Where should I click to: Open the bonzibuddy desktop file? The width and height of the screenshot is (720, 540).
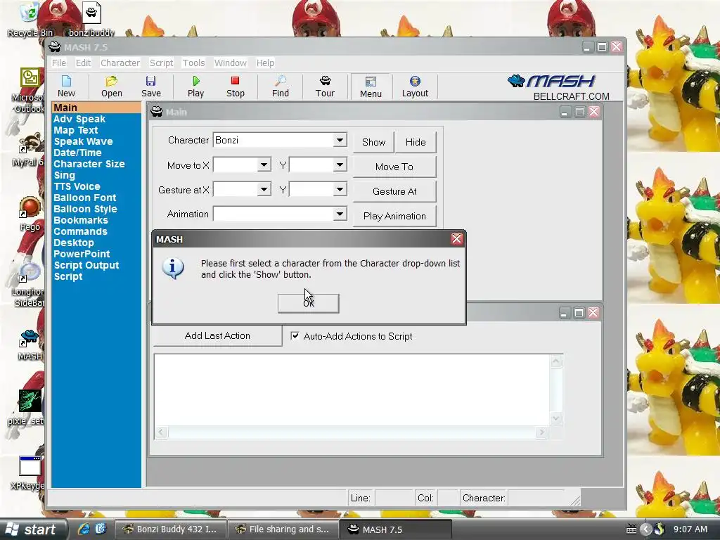click(91, 19)
